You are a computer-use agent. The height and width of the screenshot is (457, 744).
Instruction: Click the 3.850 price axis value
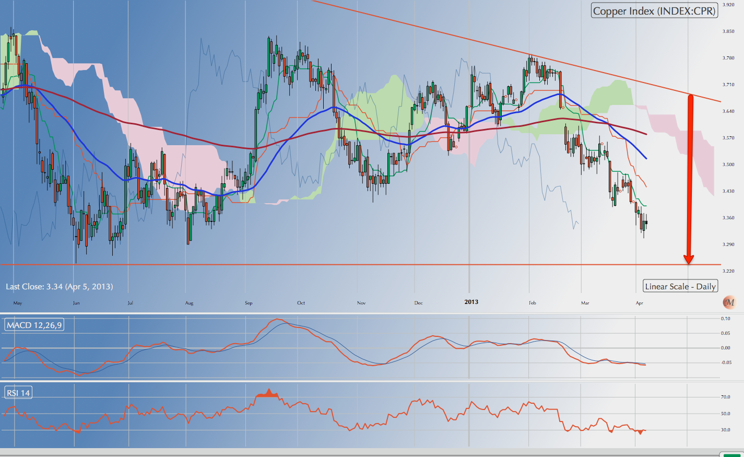coord(728,31)
